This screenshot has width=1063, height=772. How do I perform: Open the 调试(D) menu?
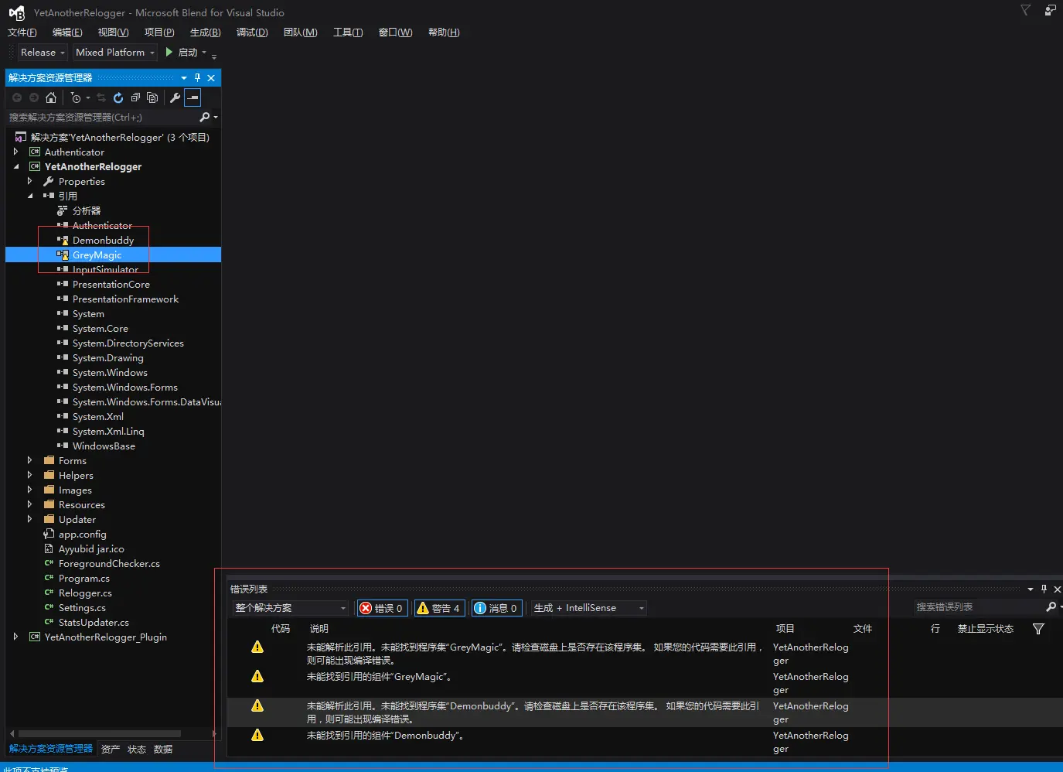click(x=252, y=32)
